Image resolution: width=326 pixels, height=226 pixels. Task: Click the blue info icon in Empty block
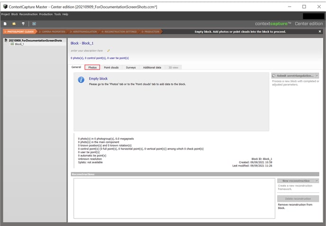coord(81,80)
